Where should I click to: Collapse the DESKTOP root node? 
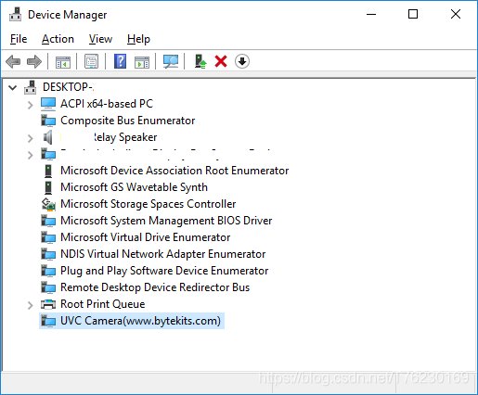point(13,87)
